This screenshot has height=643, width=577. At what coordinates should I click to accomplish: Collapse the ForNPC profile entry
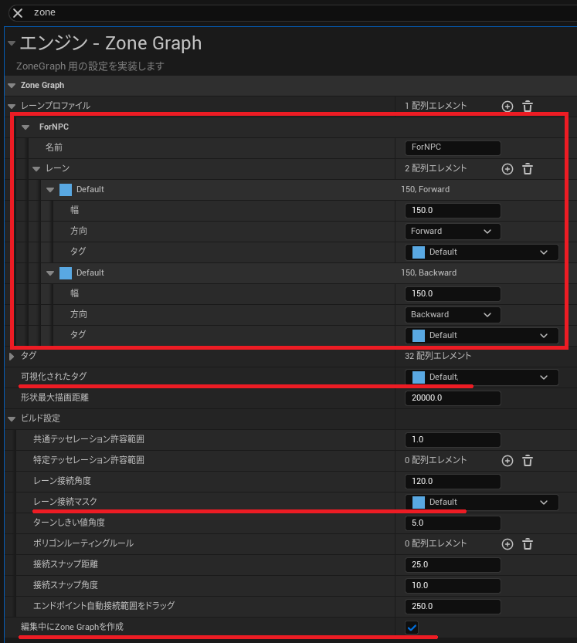[x=25, y=127]
